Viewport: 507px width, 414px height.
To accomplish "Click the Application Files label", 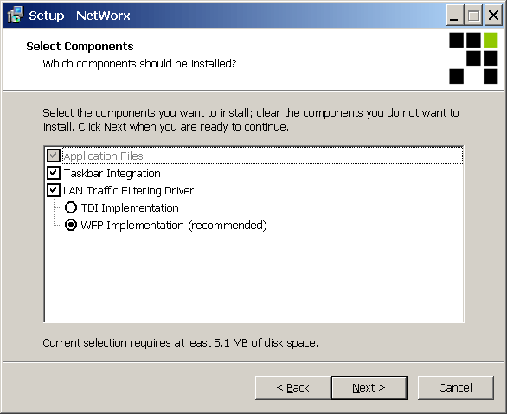I will 103,156.
